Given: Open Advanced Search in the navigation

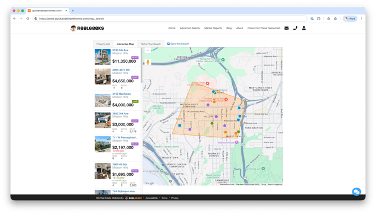Looking at the screenshot, I should point(190,28).
